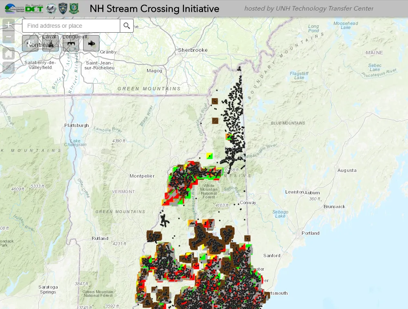Click the Sebago Lake label
408x309 pixels.
point(280,214)
